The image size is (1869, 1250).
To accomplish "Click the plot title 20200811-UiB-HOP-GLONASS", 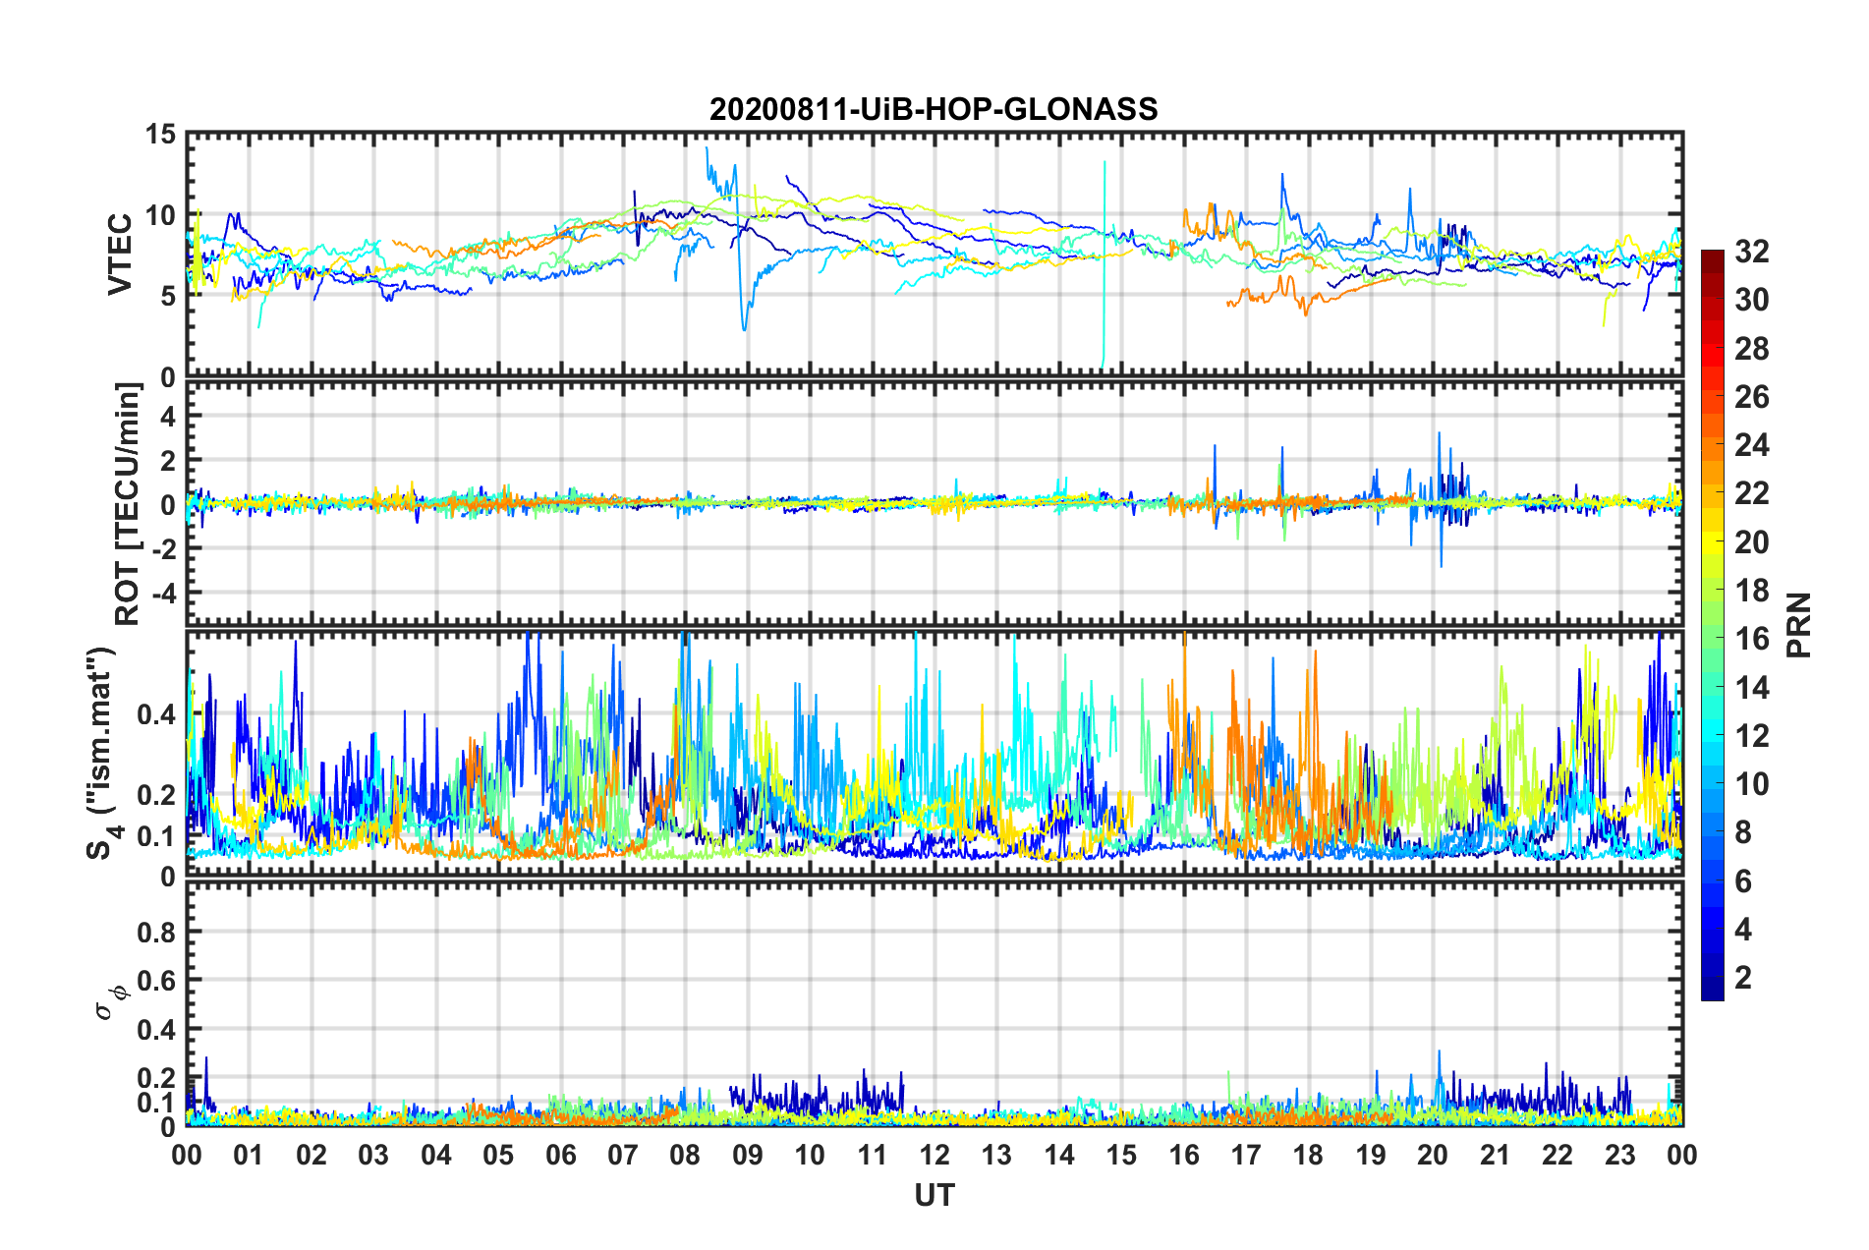I will tap(934, 109).
